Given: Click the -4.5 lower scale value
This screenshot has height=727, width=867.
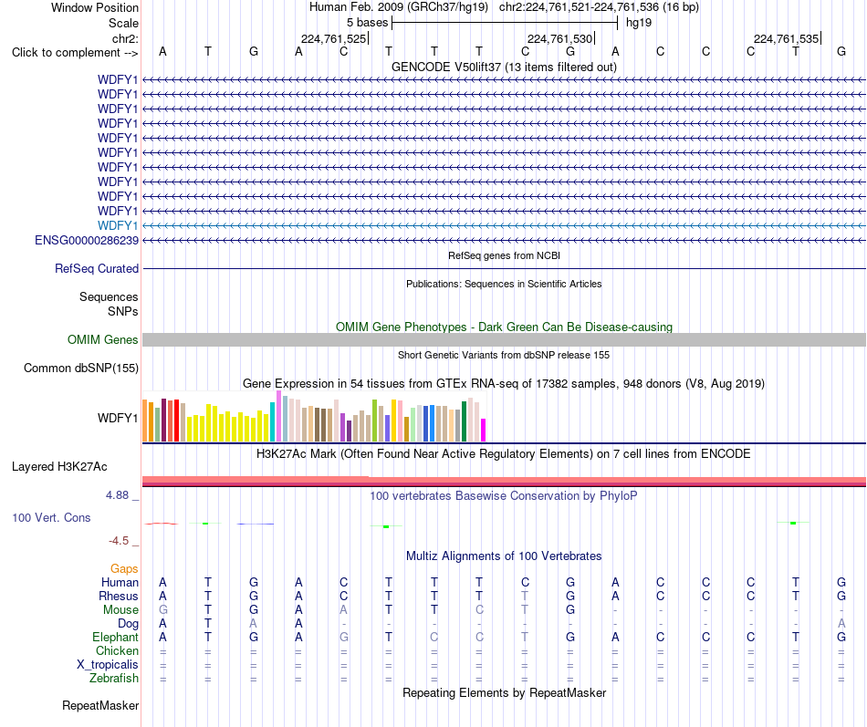Looking at the screenshot, I should 119,541.
